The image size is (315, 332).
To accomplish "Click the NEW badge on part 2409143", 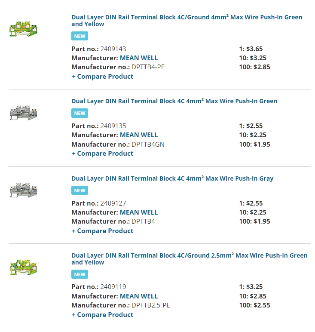I will 80,36.
